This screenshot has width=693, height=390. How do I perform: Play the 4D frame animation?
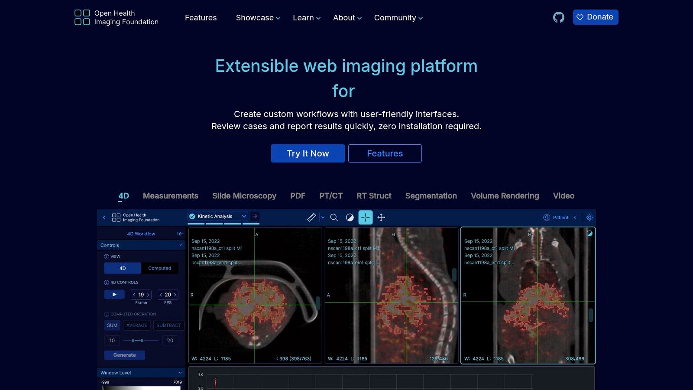click(114, 294)
